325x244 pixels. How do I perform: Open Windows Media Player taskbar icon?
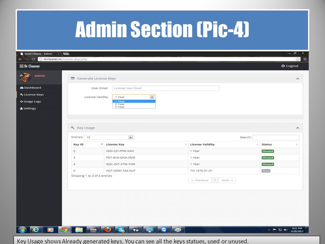pos(50,230)
